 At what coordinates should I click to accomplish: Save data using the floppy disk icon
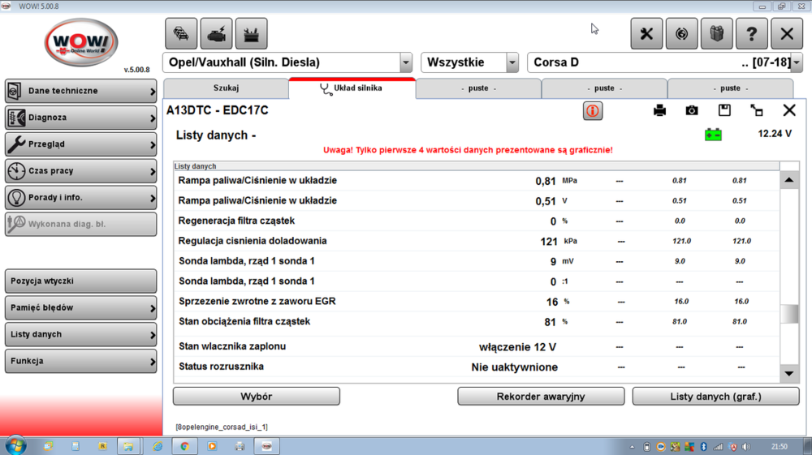724,110
